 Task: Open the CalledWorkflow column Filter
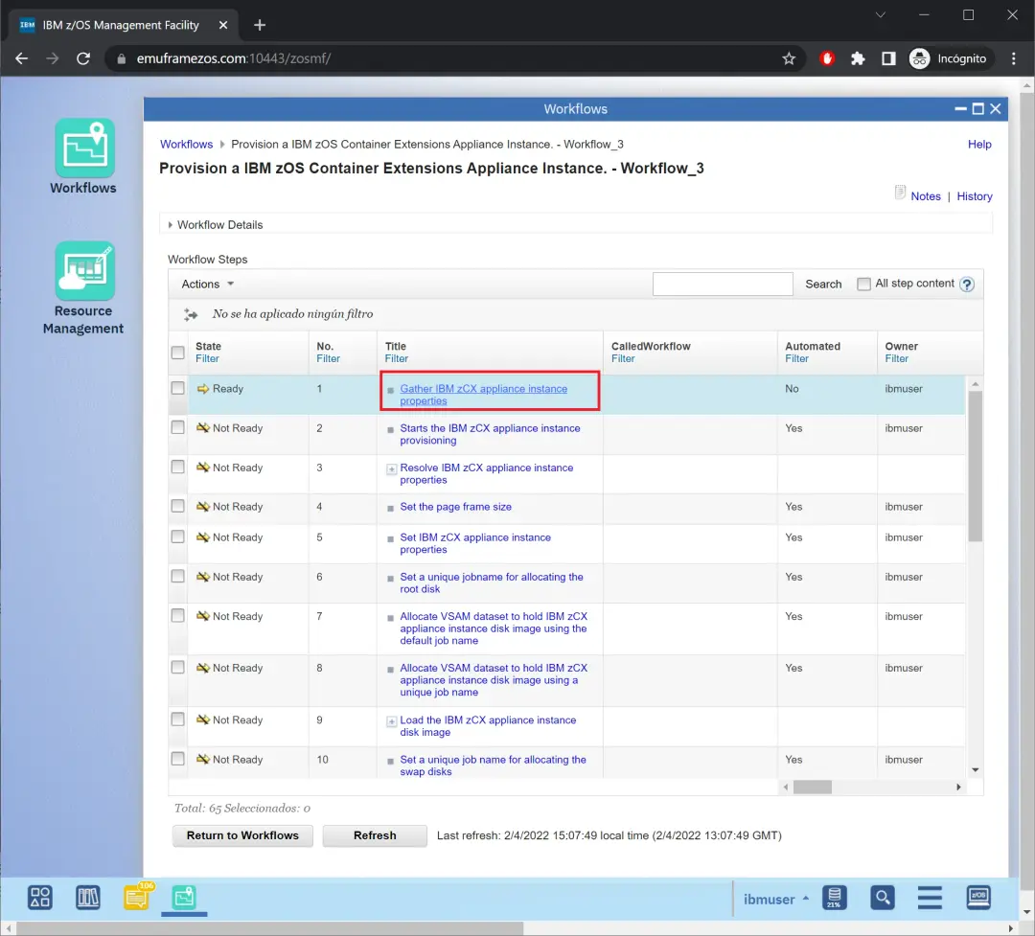pyautogui.click(x=623, y=358)
